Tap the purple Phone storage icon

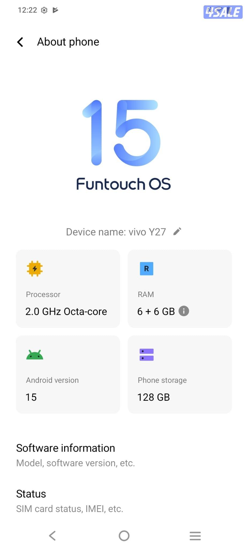146,354
